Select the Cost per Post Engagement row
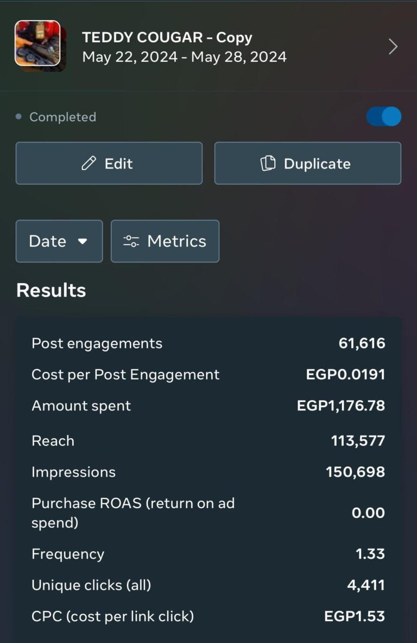 point(208,374)
